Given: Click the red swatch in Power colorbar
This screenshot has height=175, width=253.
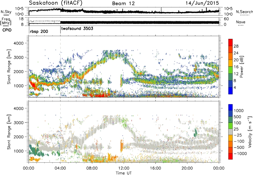Looking at the screenshot, I should click(231, 42).
